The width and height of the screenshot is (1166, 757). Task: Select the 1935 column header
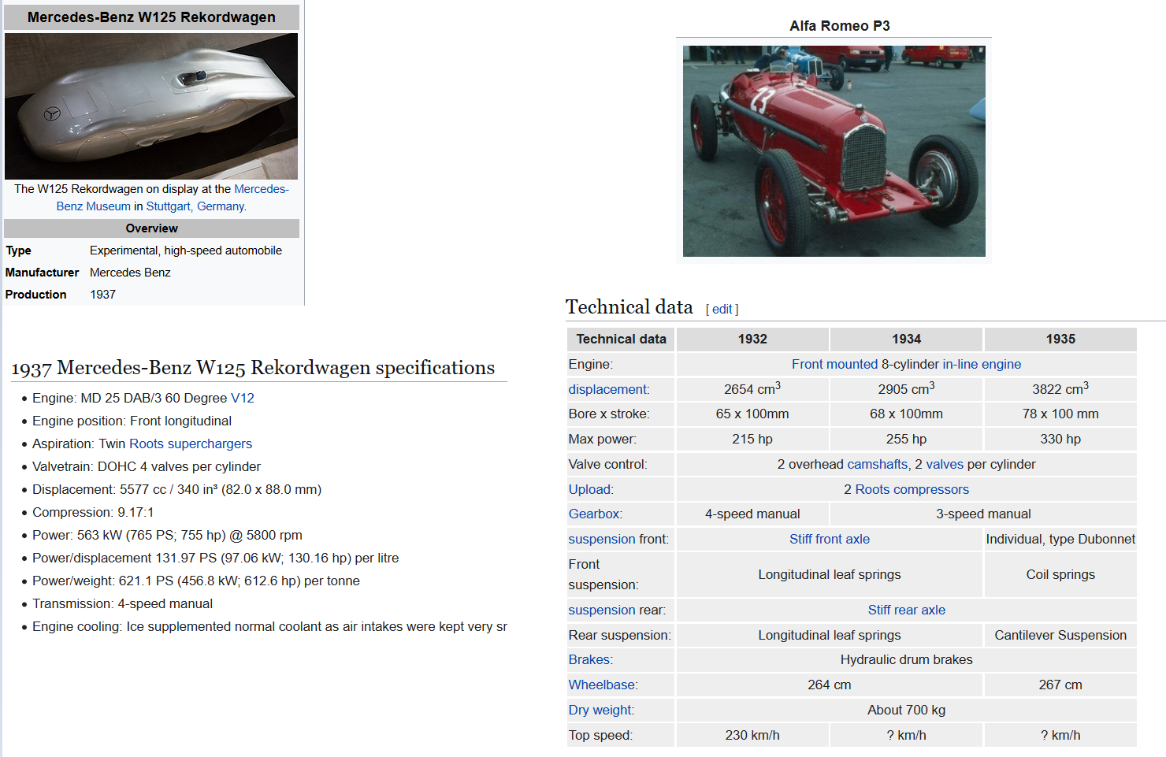pos(1060,340)
